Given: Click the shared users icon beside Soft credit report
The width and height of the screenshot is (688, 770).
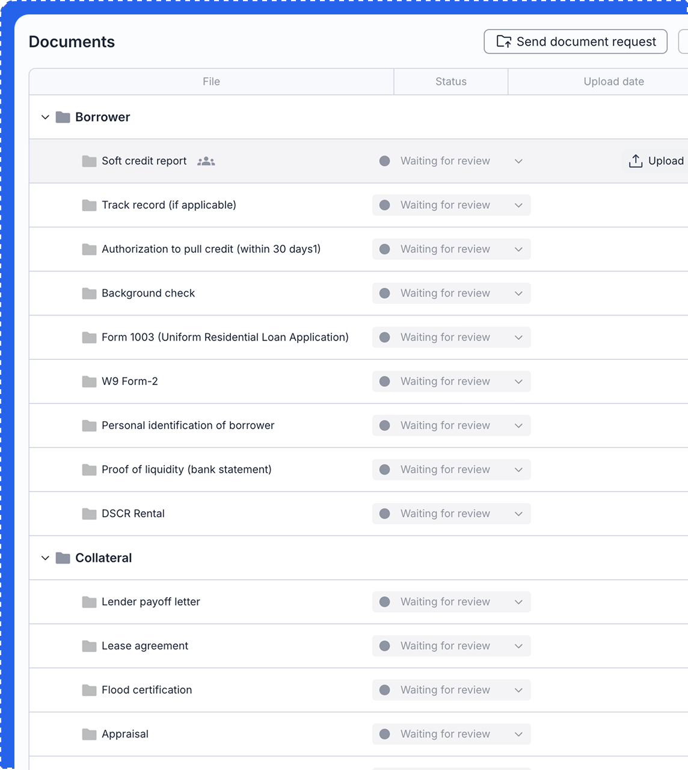Looking at the screenshot, I should [x=206, y=161].
